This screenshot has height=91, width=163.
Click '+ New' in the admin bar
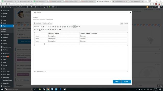pos(37,7)
